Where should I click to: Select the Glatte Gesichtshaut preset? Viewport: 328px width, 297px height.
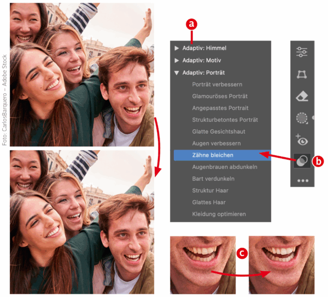[219, 132]
